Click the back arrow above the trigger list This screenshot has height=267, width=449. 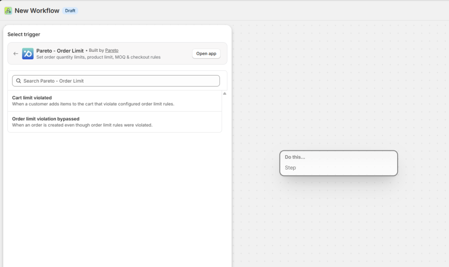[16, 54]
